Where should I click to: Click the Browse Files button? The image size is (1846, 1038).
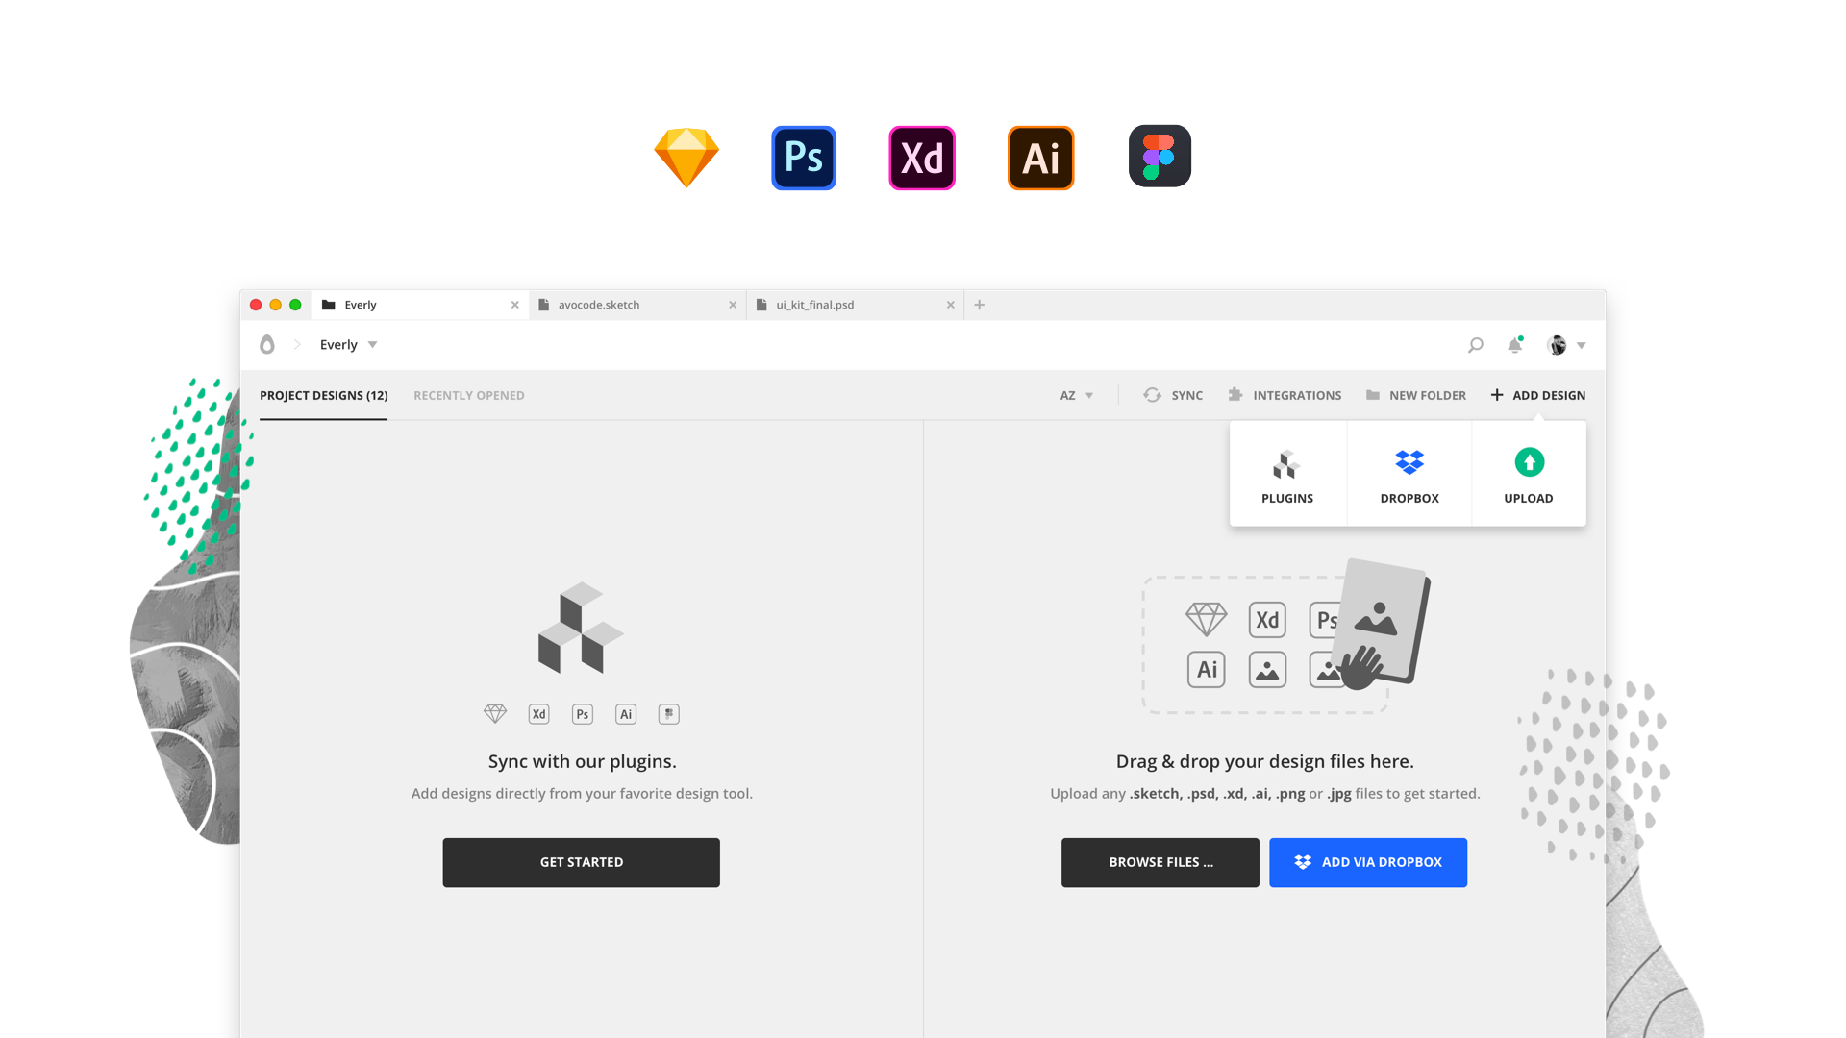tap(1160, 862)
